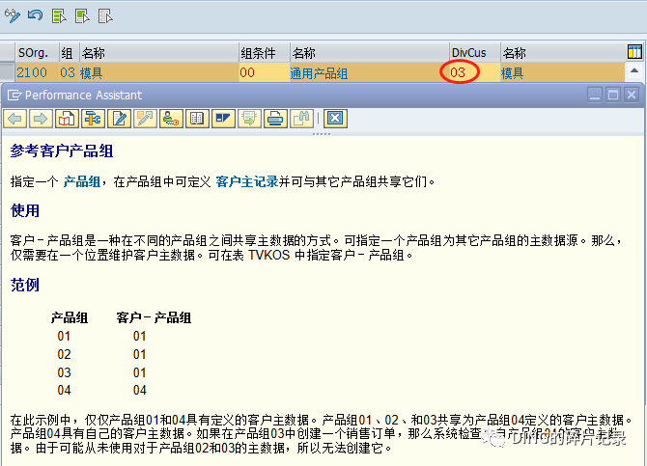The image size is (647, 466).
Task: Click the Select All icon, first of three list icons
Action: [59, 16]
